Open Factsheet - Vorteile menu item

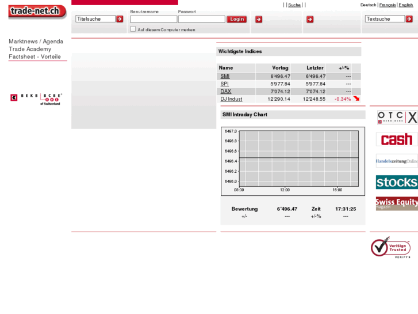pyautogui.click(x=34, y=56)
